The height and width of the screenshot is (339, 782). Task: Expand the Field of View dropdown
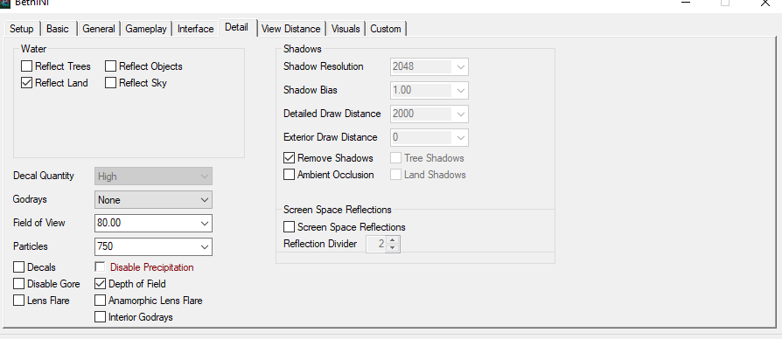click(153, 223)
